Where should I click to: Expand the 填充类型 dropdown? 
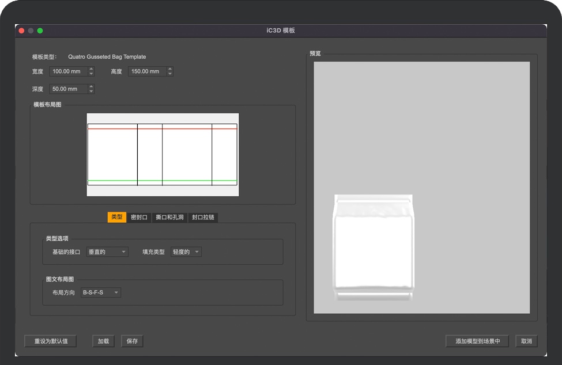click(x=186, y=252)
